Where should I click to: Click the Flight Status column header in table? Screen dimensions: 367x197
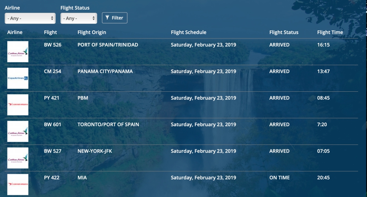click(284, 32)
